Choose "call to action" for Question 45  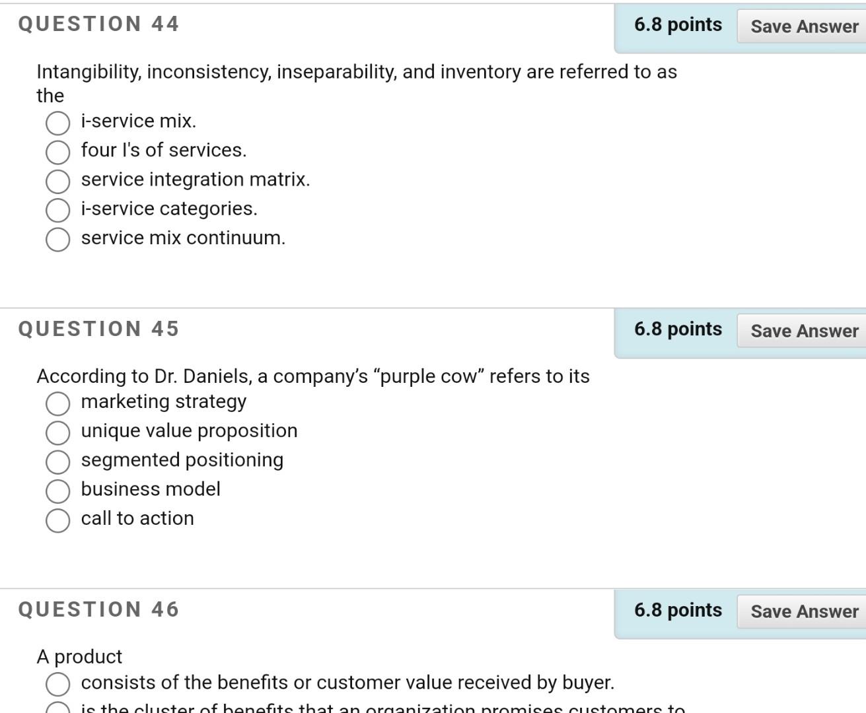(58, 520)
